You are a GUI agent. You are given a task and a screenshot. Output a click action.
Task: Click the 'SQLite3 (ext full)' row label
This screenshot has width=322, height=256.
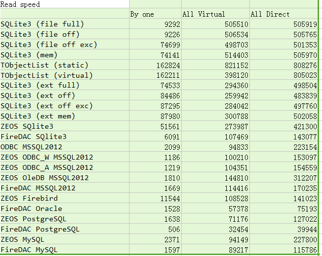pos(65,85)
